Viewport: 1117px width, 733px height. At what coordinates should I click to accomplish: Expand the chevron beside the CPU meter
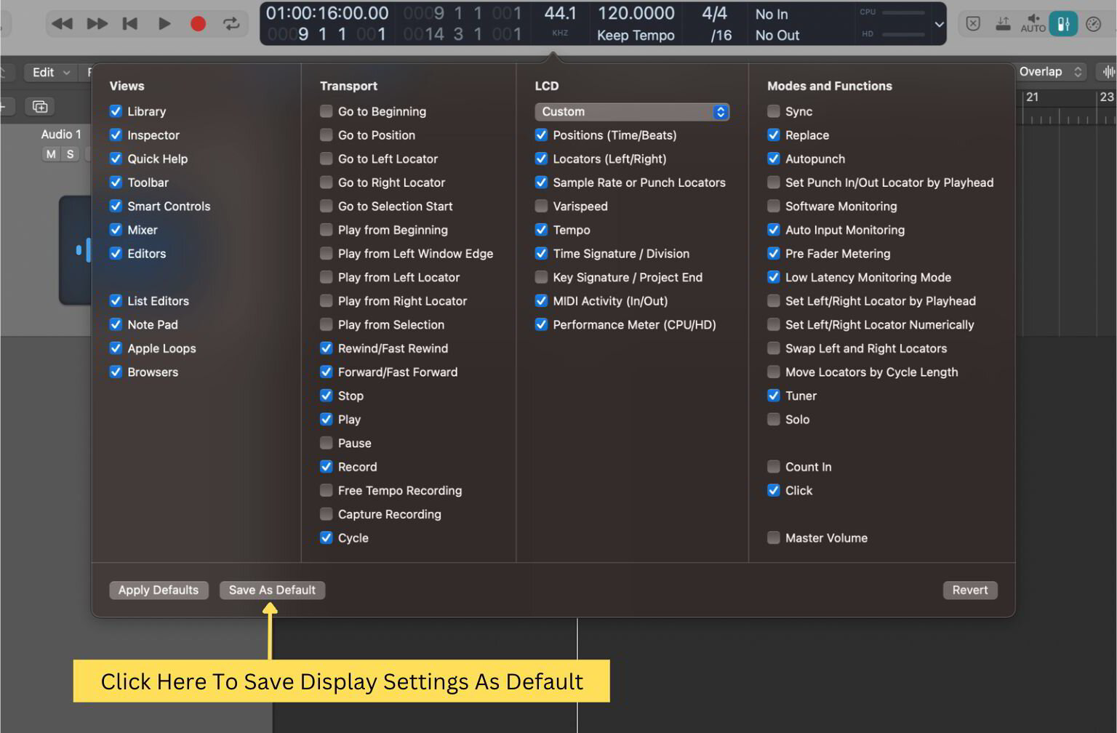click(939, 23)
